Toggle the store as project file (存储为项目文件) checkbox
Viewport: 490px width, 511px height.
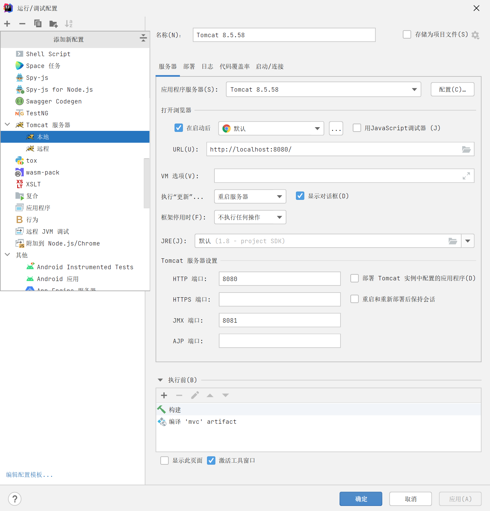407,34
